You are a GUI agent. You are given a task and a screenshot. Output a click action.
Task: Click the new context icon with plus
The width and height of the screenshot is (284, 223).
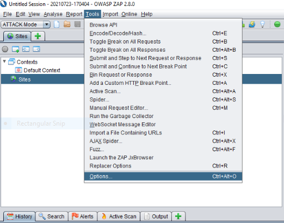[x=15, y=49]
